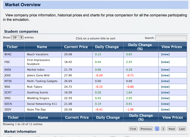Select SING ticker cell
This screenshot has width=190, height=137.
(14, 98)
